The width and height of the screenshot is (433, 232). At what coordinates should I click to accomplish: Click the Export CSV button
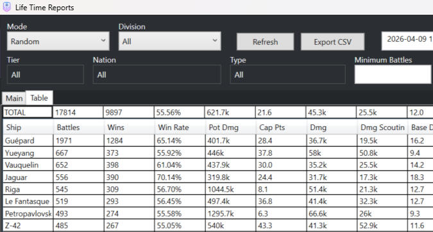(332, 42)
